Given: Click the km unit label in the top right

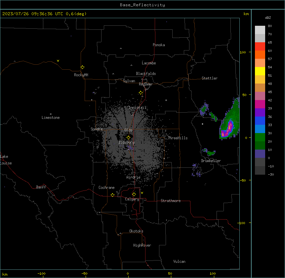Looking at the screenshot, I should [246, 14].
